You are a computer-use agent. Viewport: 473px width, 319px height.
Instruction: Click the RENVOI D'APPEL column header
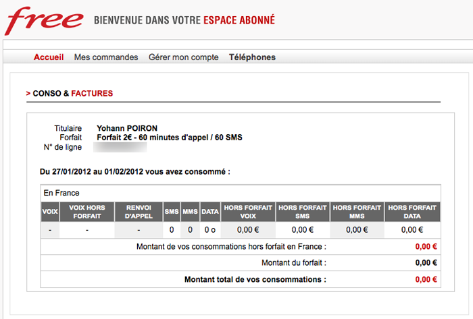pos(139,211)
